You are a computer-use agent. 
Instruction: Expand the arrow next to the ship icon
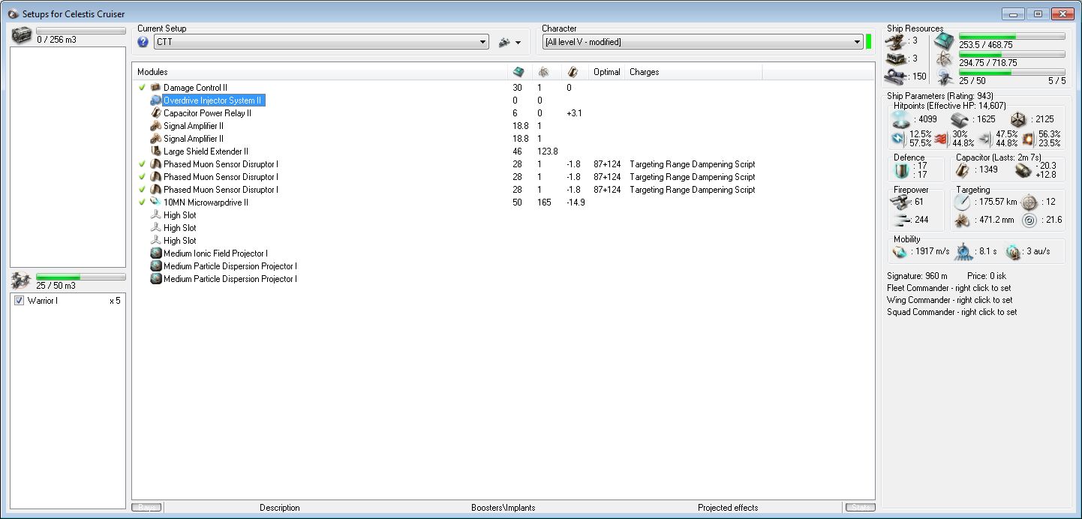click(x=518, y=43)
